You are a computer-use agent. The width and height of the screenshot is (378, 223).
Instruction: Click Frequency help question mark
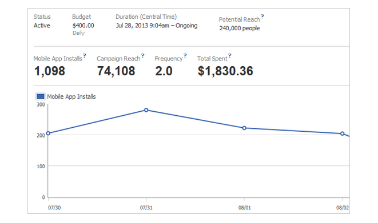point(185,56)
